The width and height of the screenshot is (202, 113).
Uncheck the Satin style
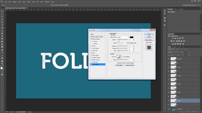(91, 53)
